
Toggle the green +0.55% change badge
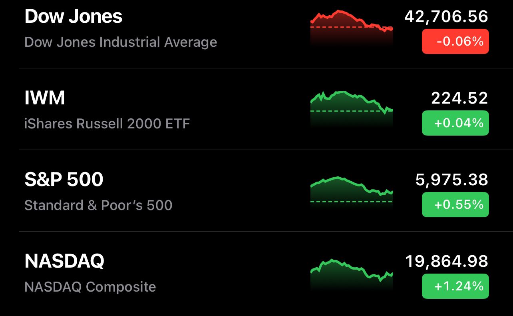click(x=455, y=204)
